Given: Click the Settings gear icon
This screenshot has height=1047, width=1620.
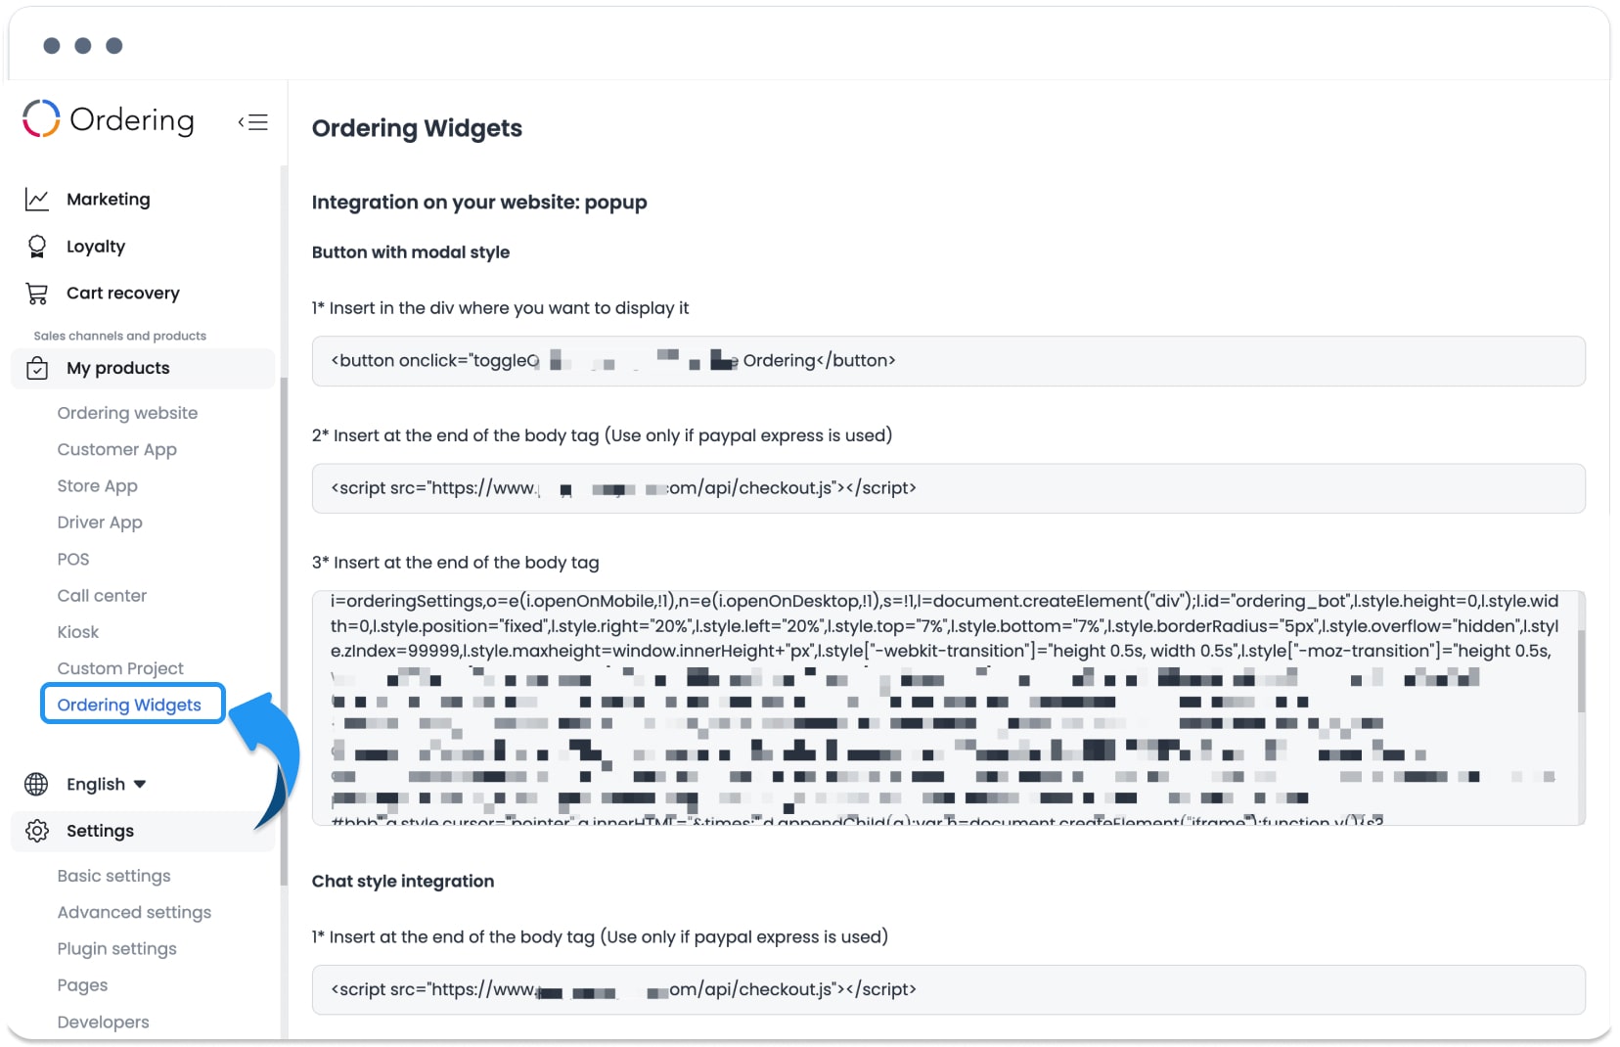Looking at the screenshot, I should click(37, 831).
